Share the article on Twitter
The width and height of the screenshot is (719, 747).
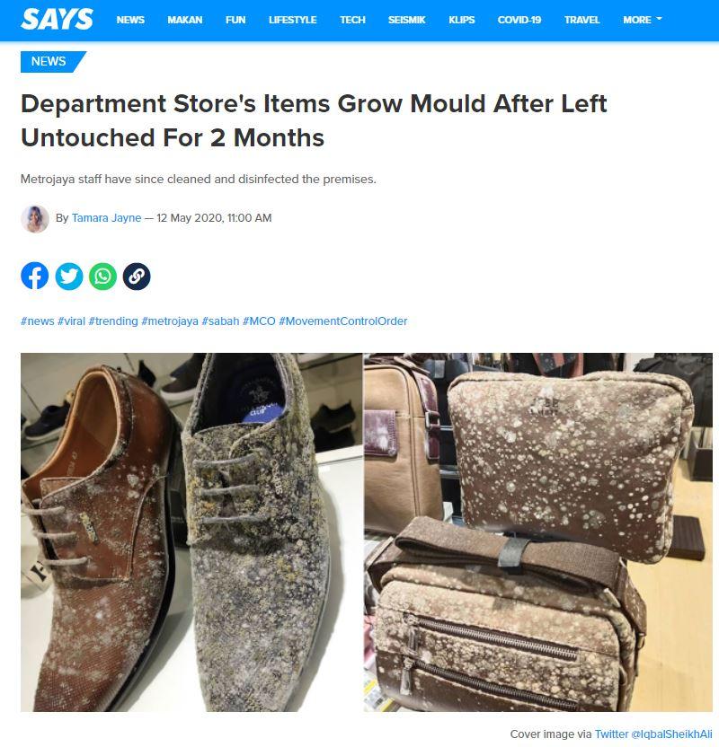tap(68, 276)
